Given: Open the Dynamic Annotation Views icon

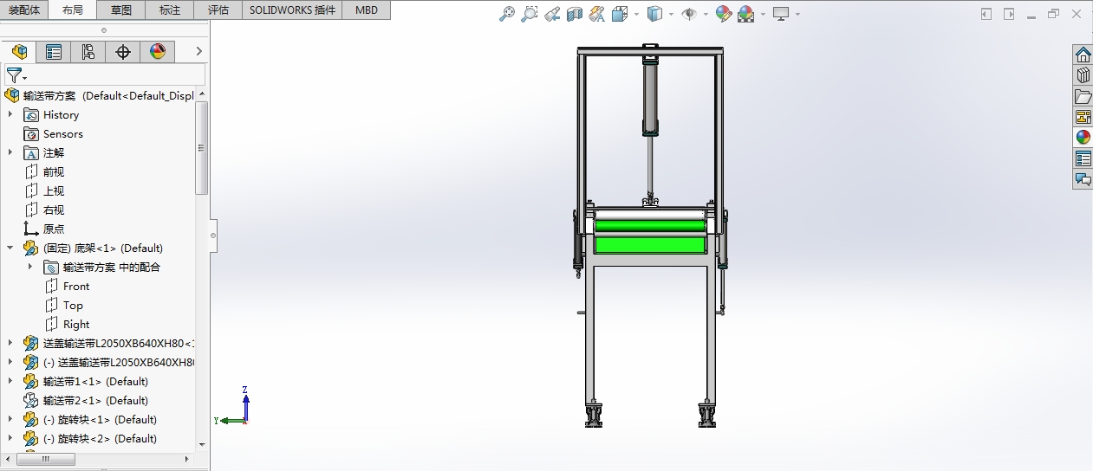Looking at the screenshot, I should 596,14.
